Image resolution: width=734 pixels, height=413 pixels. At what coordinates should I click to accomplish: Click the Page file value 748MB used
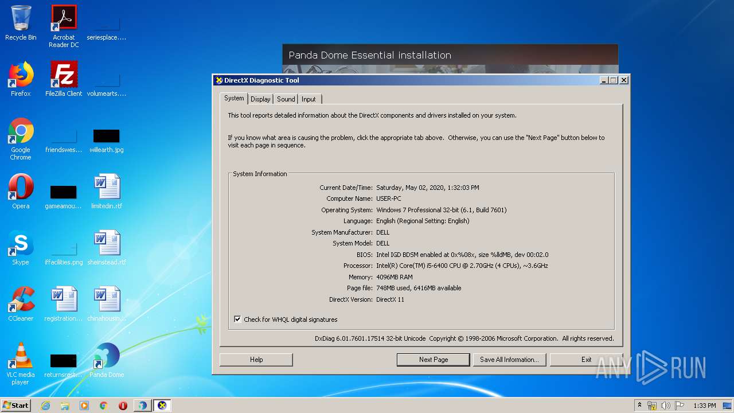tap(419, 288)
